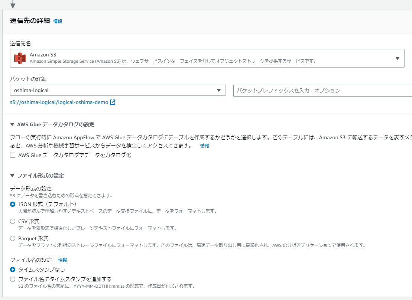This screenshot has width=412, height=300.
Task: Click the 送信先名 label text
Action: pyautogui.click(x=20, y=43)
